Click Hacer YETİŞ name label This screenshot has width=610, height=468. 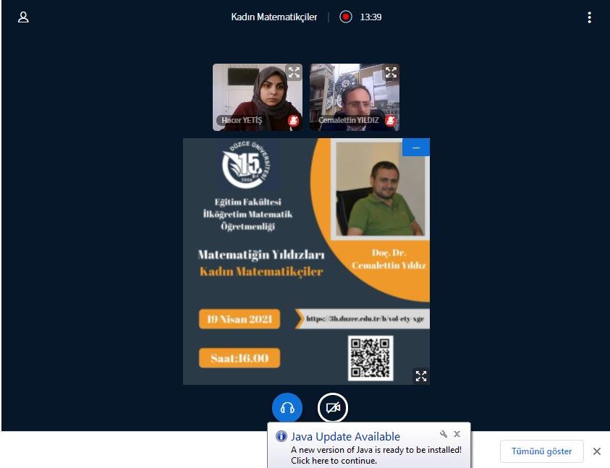click(242, 120)
